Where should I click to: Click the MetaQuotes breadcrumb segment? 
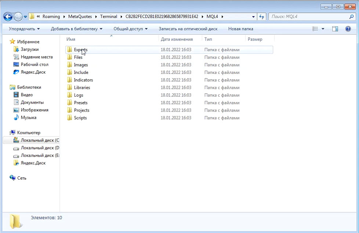(80, 17)
